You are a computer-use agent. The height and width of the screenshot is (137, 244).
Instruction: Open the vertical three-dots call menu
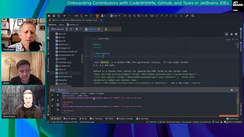(91, 16)
